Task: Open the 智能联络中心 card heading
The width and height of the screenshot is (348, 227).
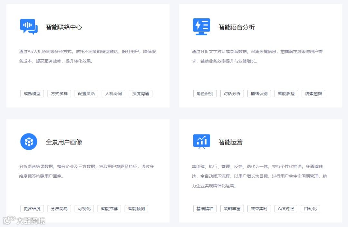Action: tap(63, 27)
